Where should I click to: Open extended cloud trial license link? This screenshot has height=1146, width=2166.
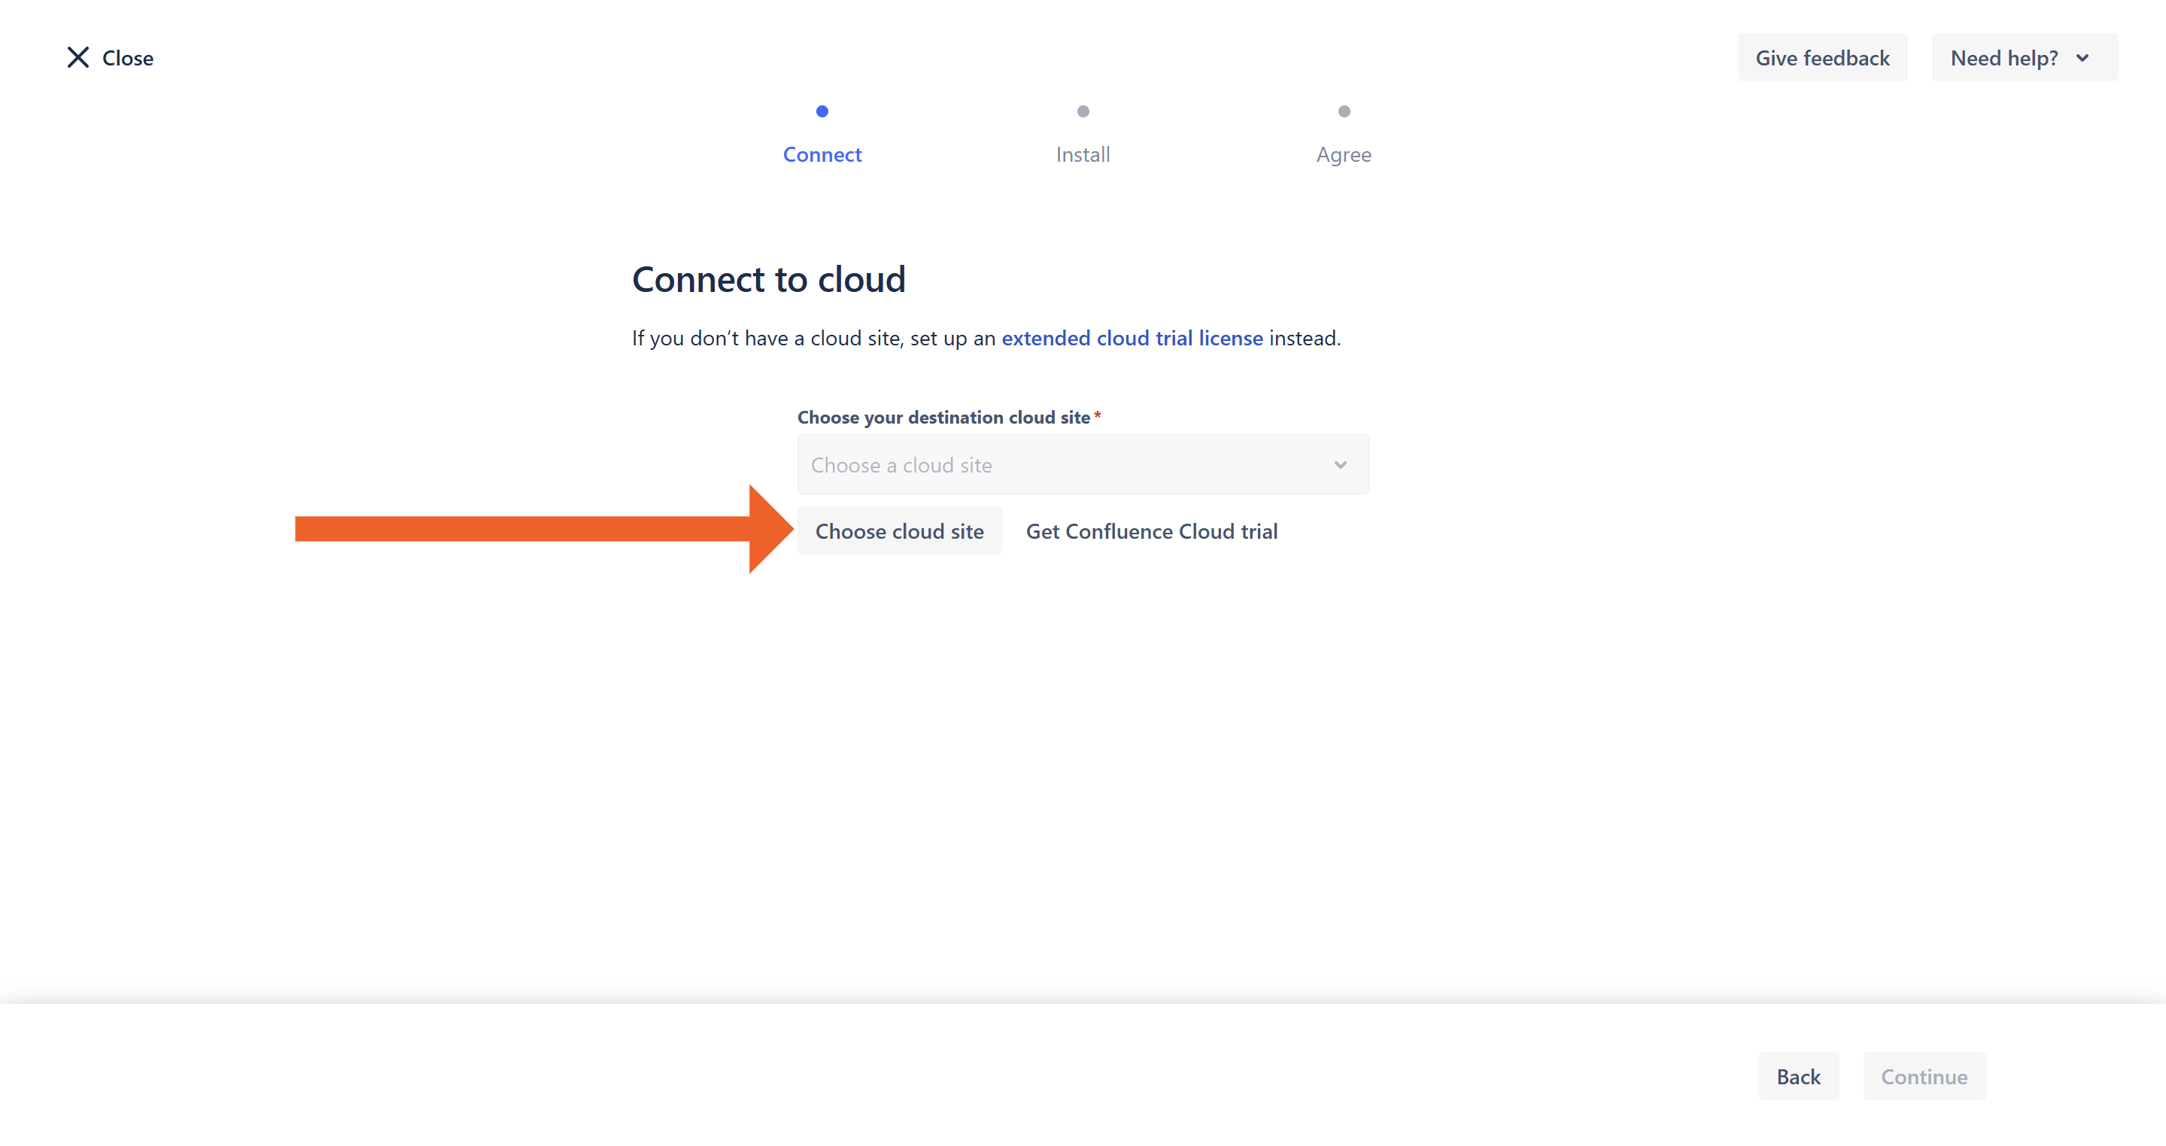1132,338
